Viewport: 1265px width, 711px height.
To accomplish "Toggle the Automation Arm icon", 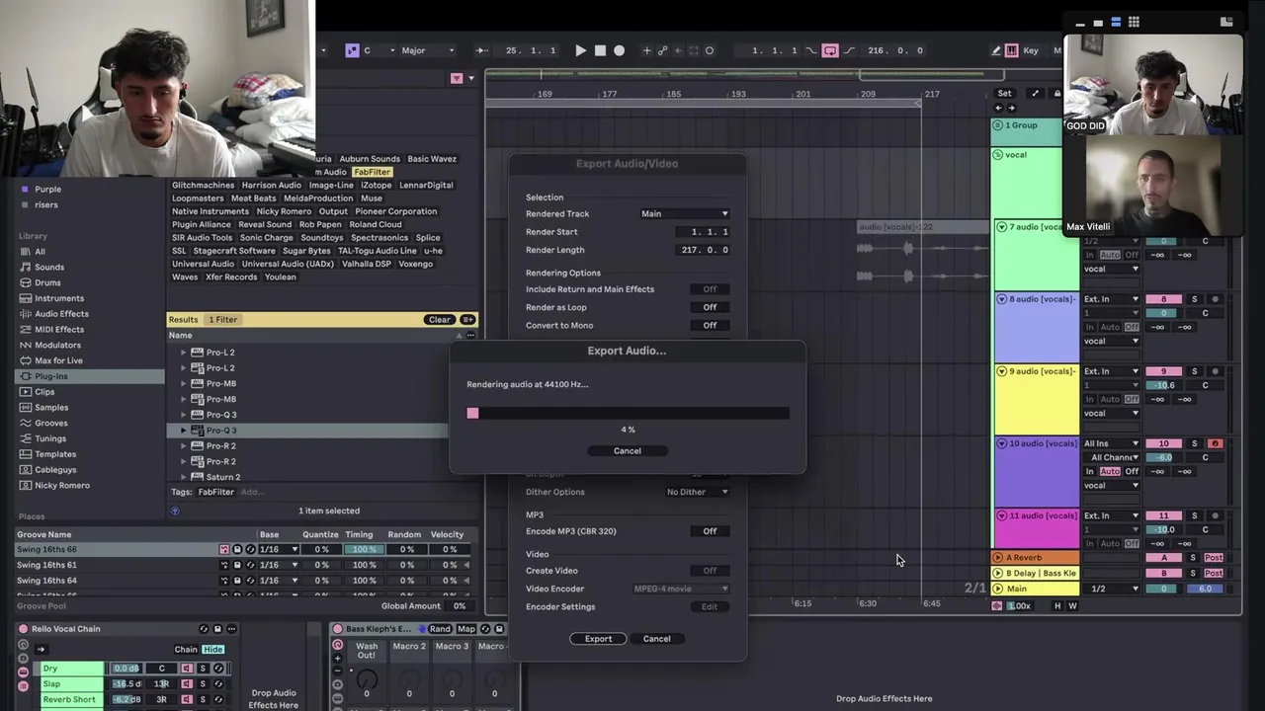I will pos(663,50).
